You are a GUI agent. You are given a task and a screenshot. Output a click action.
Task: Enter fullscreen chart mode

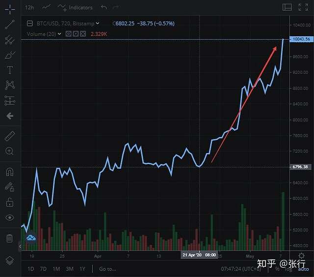click(303, 7)
